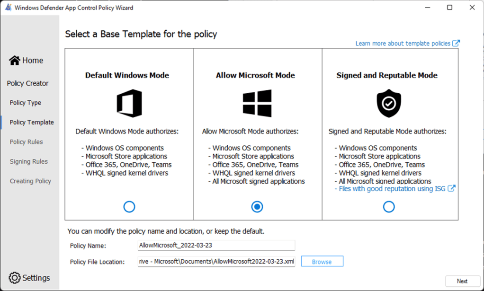
Task: Click the external link icon after ISG
Action: [x=452, y=188]
